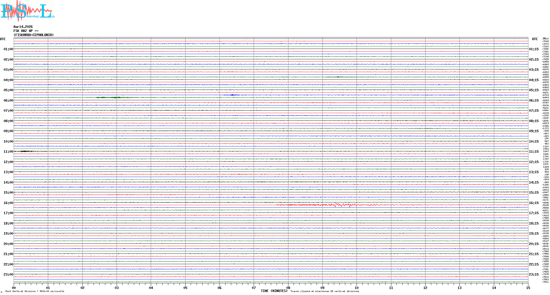Click the large red seismic event waveform

click(x=339, y=205)
